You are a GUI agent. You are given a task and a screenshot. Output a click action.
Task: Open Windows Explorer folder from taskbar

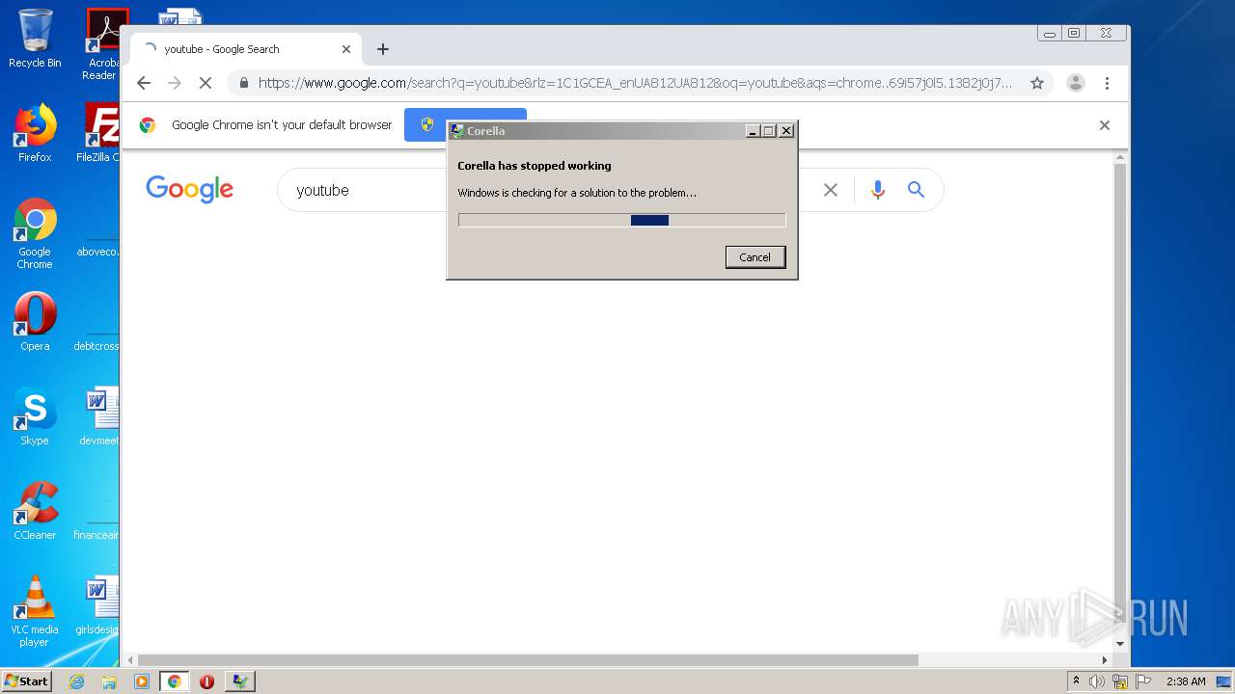pos(109,681)
